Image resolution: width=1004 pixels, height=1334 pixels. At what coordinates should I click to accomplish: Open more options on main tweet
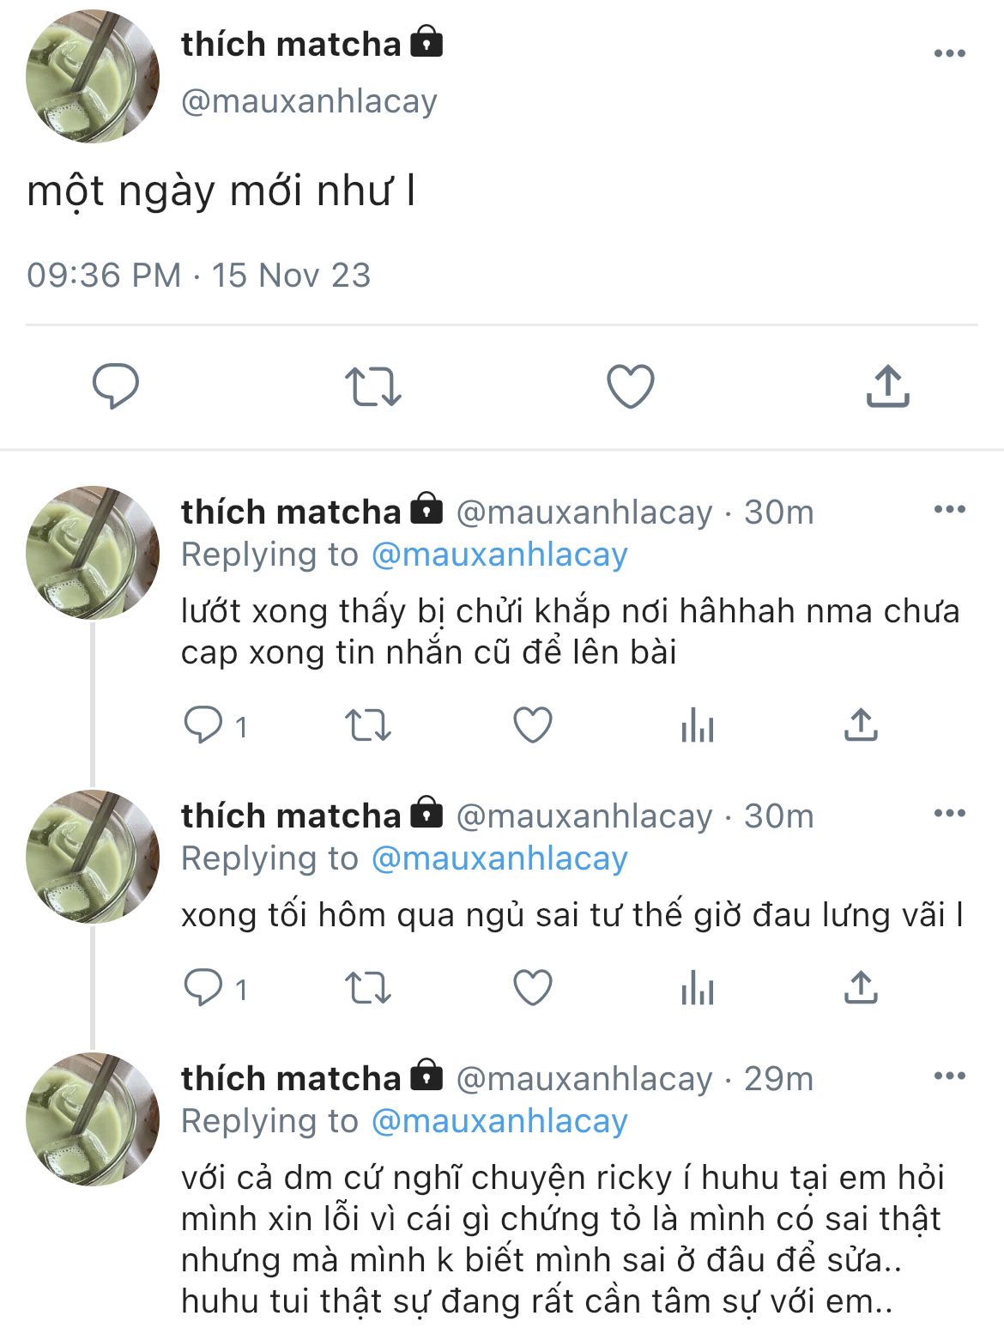pyautogui.click(x=949, y=53)
